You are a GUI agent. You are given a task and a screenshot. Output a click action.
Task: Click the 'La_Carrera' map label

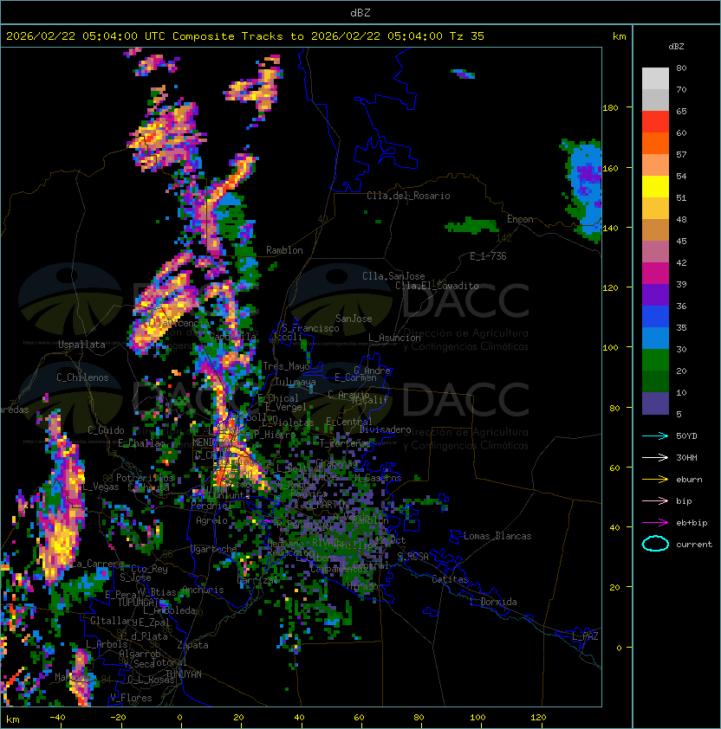pos(98,564)
